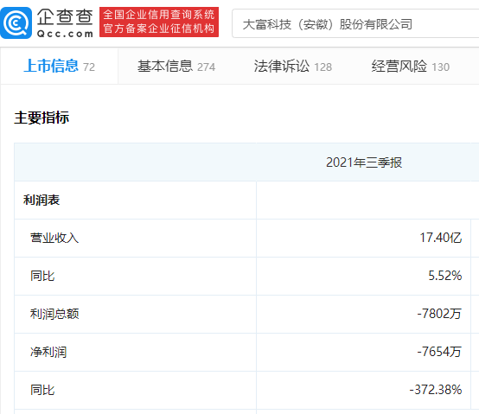Switch to the 上市信息 tab
Screen dimensions: 479x414
click(60, 66)
